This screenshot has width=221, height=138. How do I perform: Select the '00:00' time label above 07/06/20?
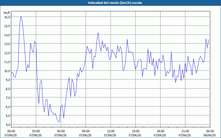point(11,131)
